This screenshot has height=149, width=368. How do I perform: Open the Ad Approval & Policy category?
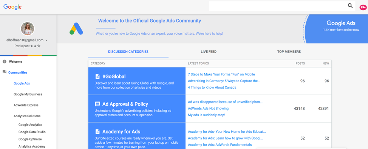[125, 104]
